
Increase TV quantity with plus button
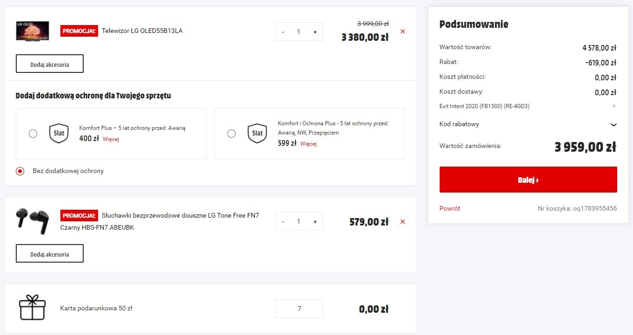(315, 32)
